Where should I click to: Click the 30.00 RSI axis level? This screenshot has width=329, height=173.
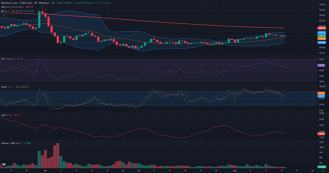click(322, 81)
